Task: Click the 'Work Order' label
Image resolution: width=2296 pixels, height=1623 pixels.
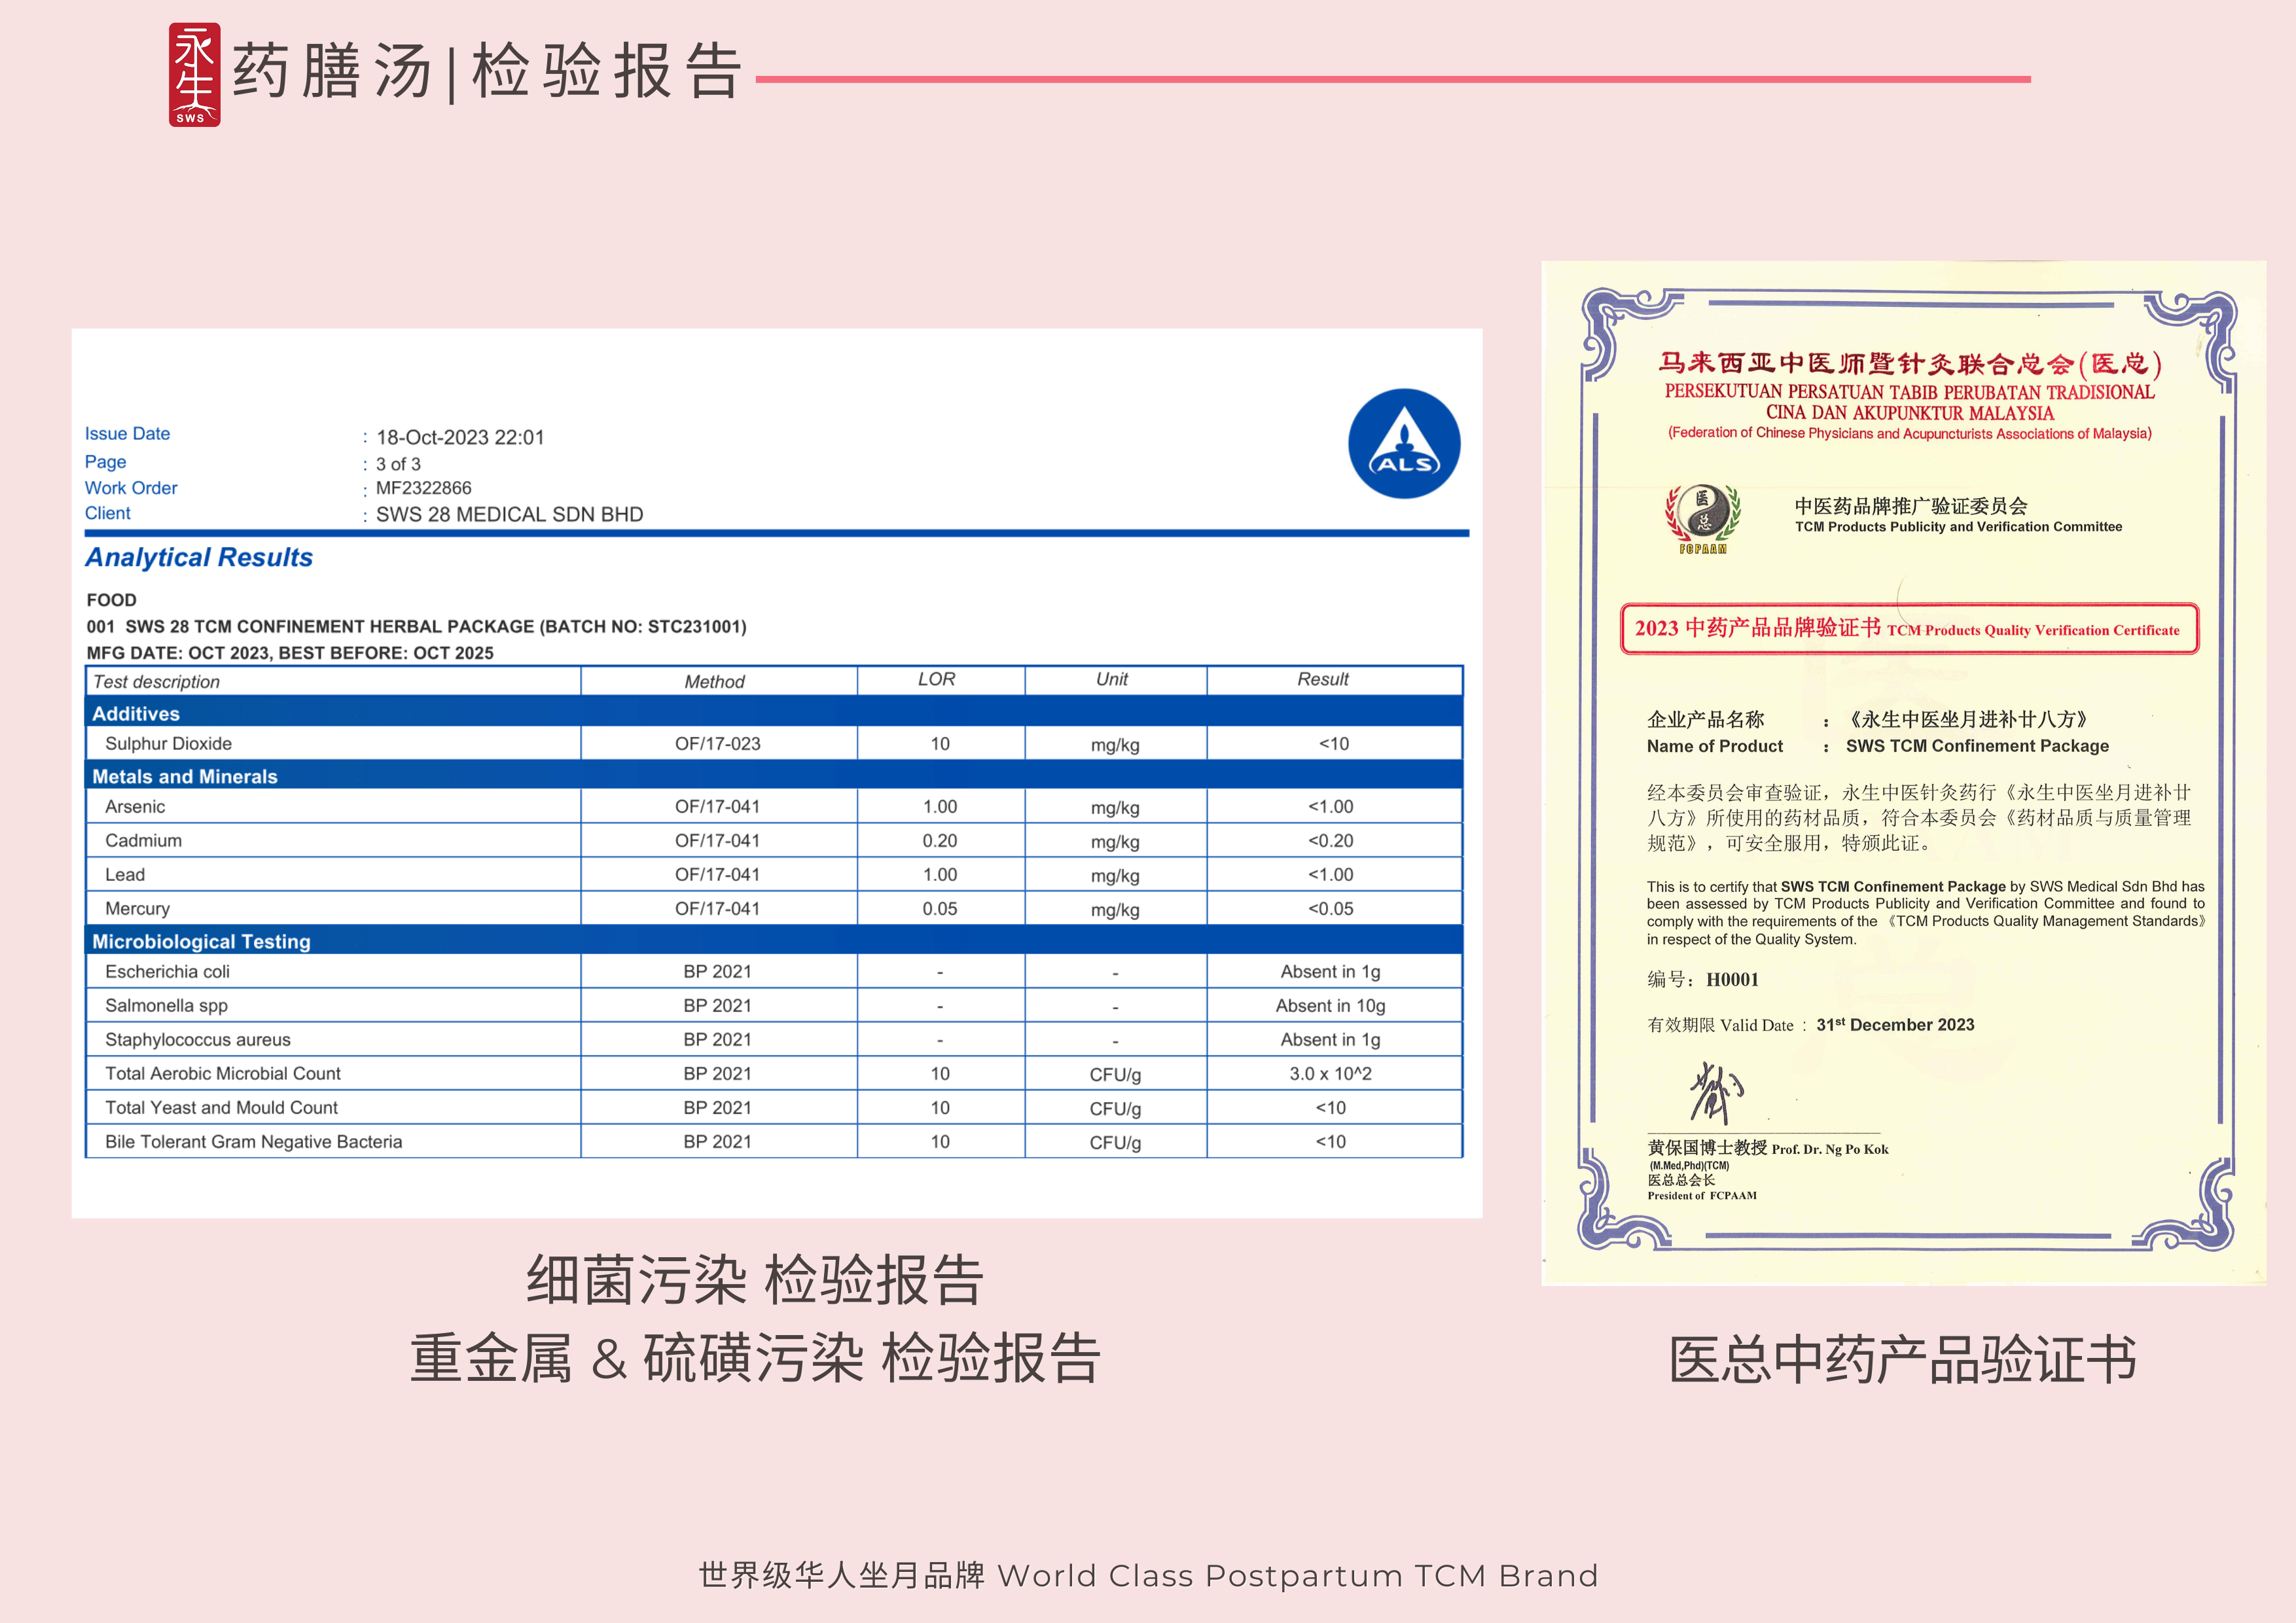Action: 131,488
